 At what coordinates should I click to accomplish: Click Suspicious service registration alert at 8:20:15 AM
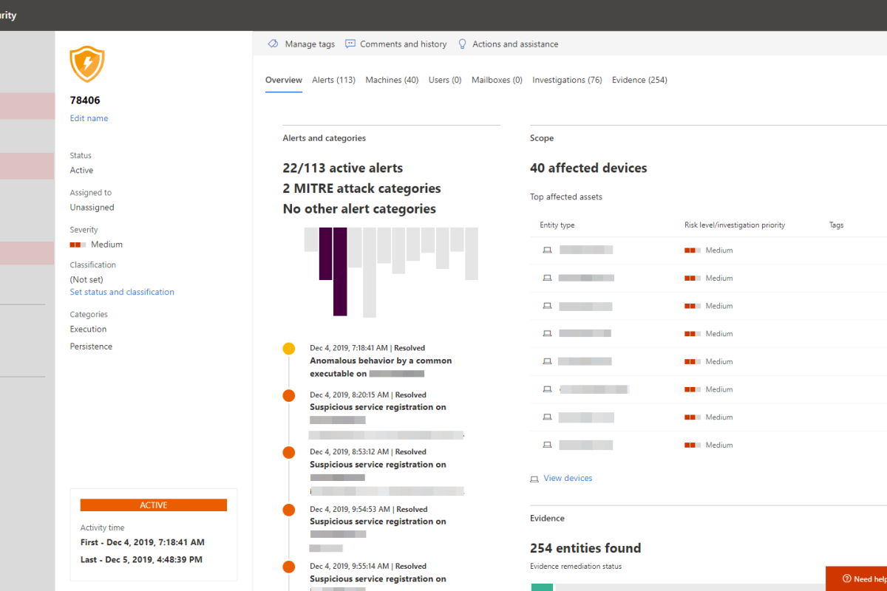[378, 407]
